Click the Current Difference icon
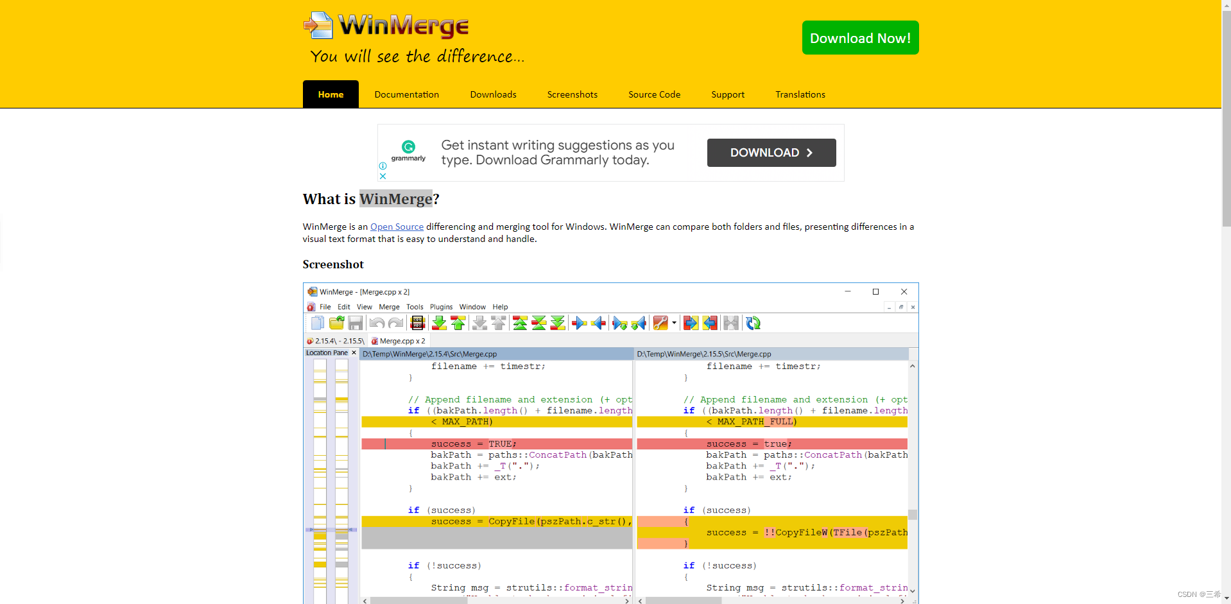This screenshot has width=1231, height=604. coord(539,323)
